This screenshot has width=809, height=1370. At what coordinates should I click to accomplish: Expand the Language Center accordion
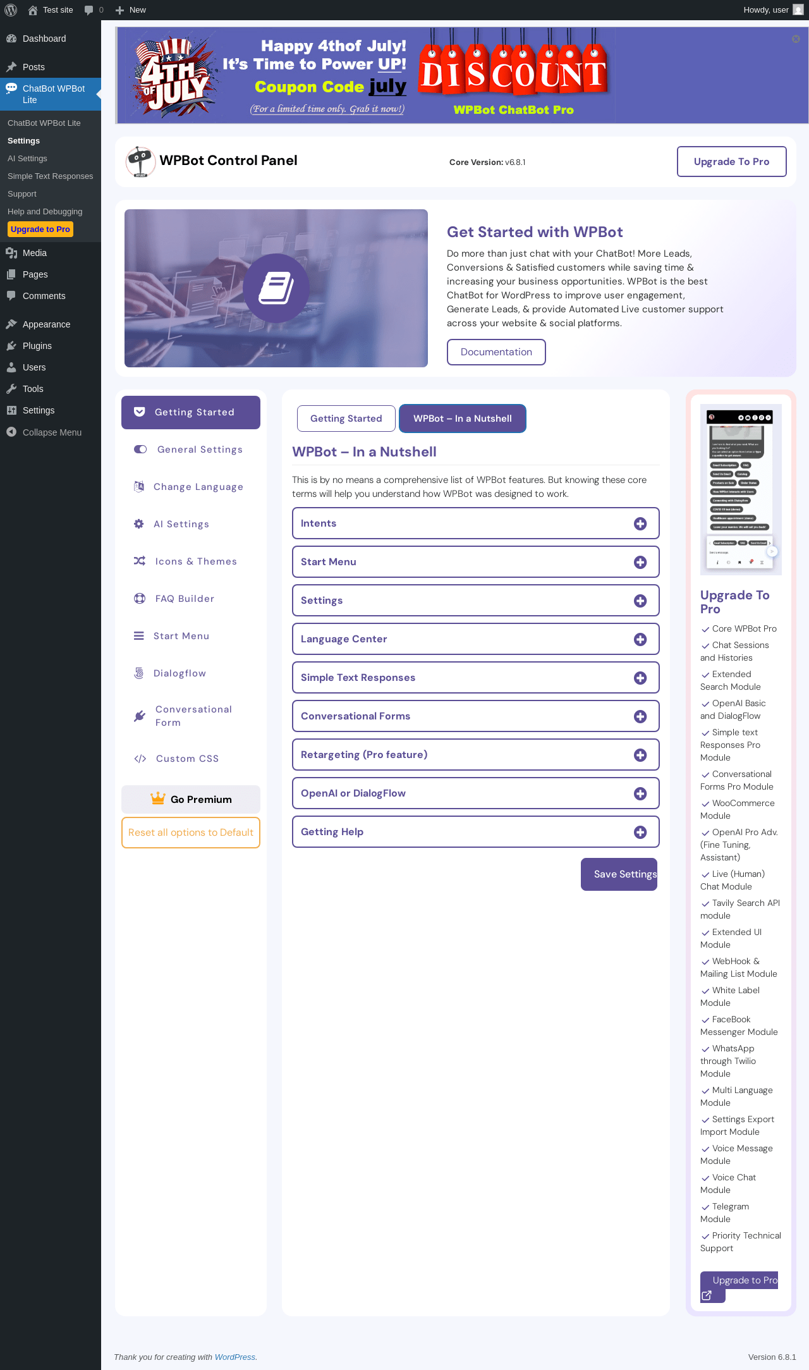click(476, 639)
